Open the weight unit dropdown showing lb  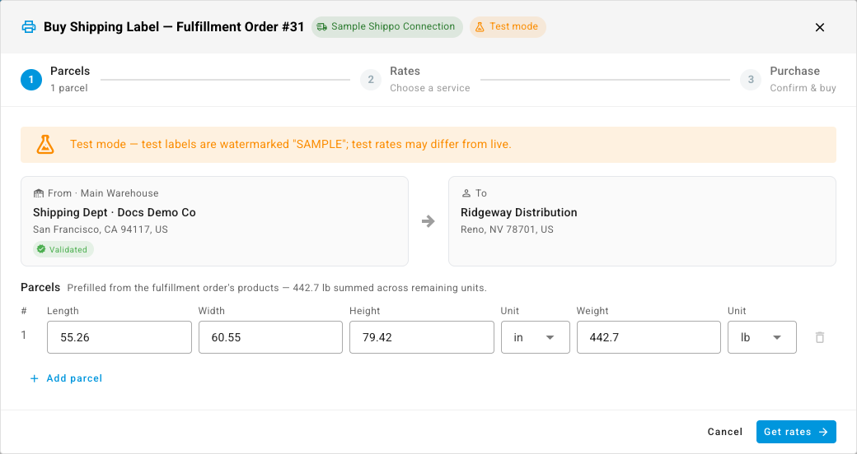click(x=762, y=337)
